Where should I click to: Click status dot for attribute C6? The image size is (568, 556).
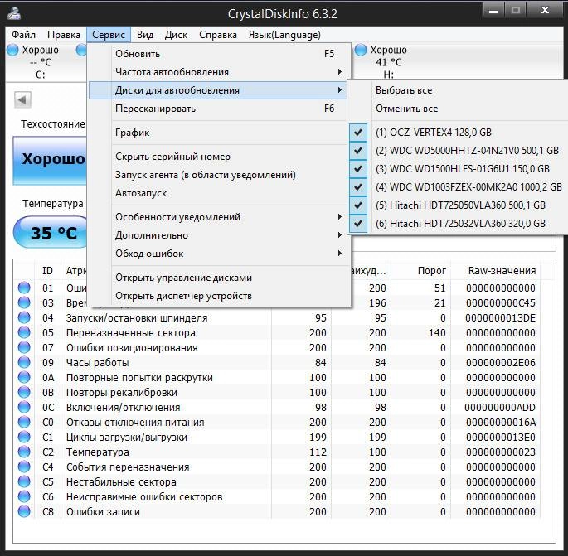click(x=24, y=496)
